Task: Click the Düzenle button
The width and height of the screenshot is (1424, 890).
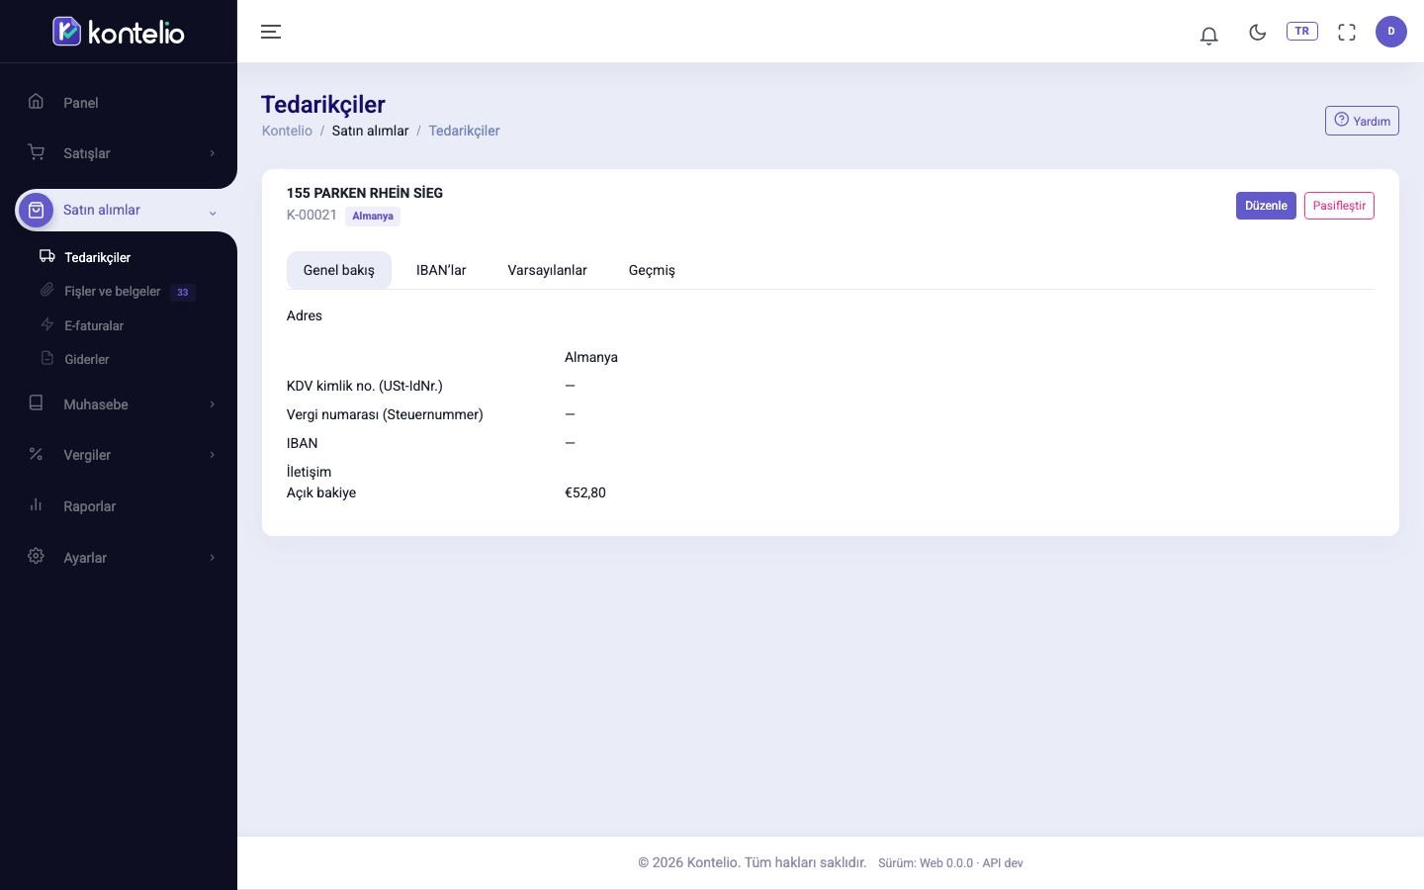Action: [1266, 206]
